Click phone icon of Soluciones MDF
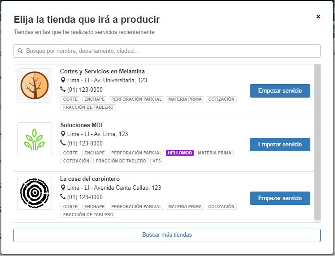 tap(63, 143)
